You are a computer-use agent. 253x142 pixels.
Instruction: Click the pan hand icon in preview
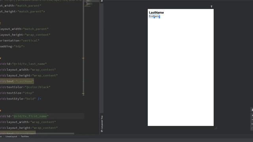tap(252, 110)
